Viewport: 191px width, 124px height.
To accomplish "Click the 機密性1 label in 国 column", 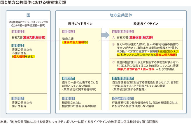I will pos(18,98).
